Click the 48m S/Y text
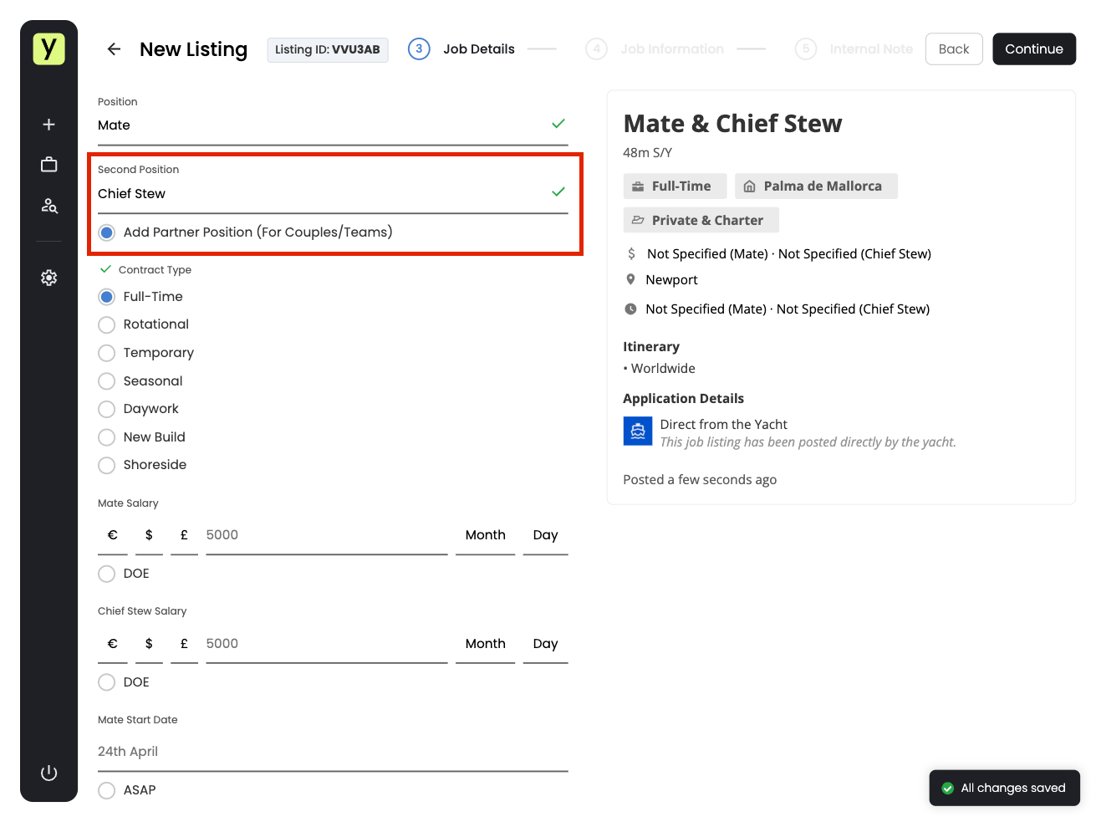The height and width of the screenshot is (822, 1096). pyautogui.click(x=647, y=153)
